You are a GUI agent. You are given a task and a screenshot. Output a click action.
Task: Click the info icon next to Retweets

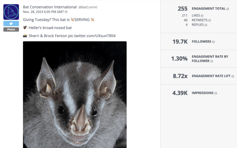pyautogui.click(x=210, y=20)
